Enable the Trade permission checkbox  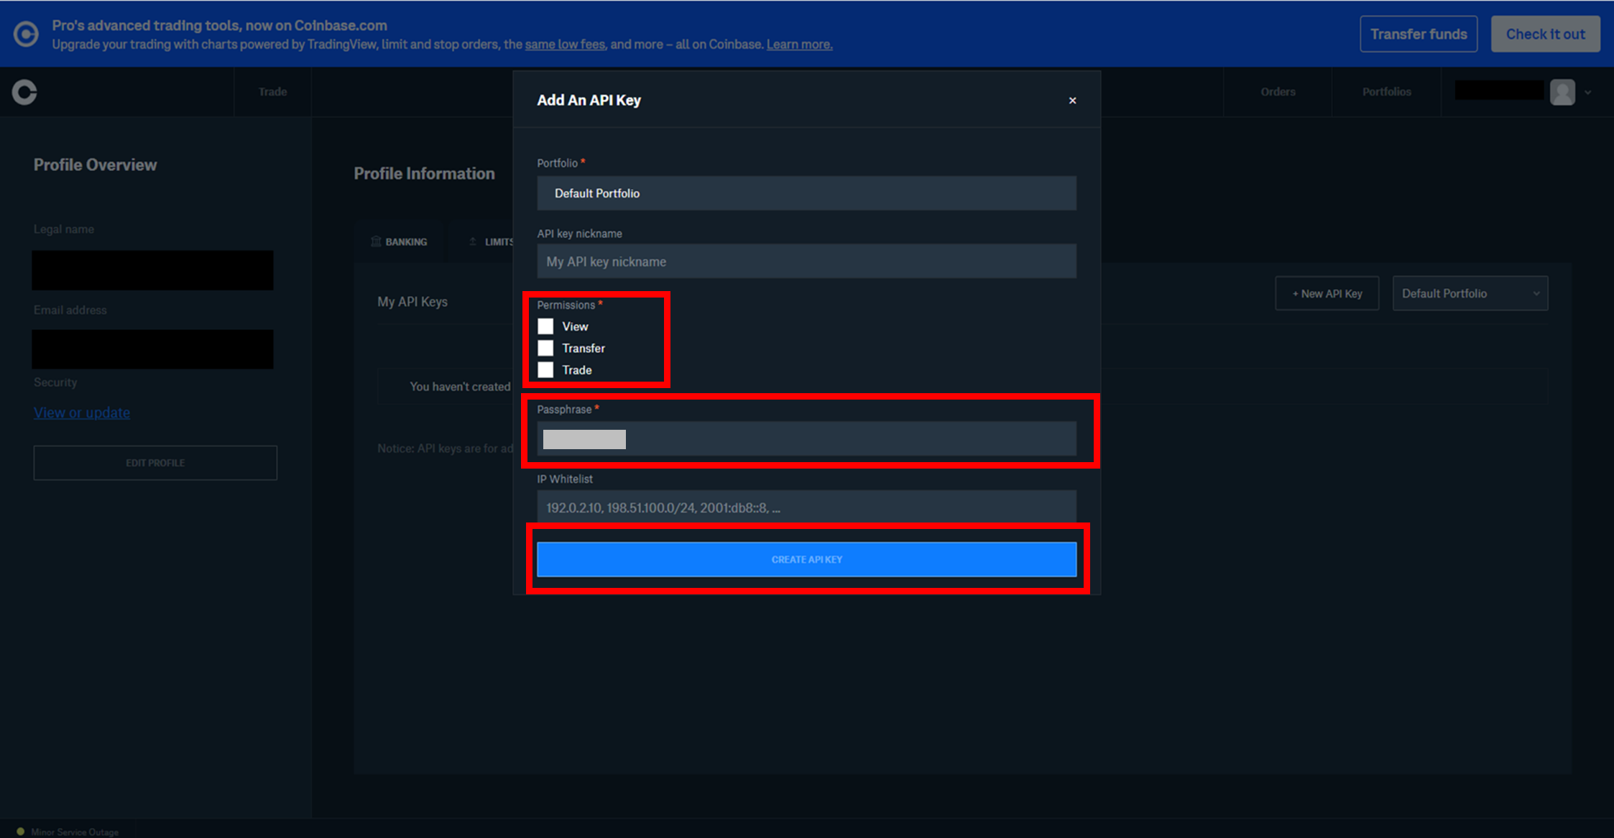pos(545,369)
